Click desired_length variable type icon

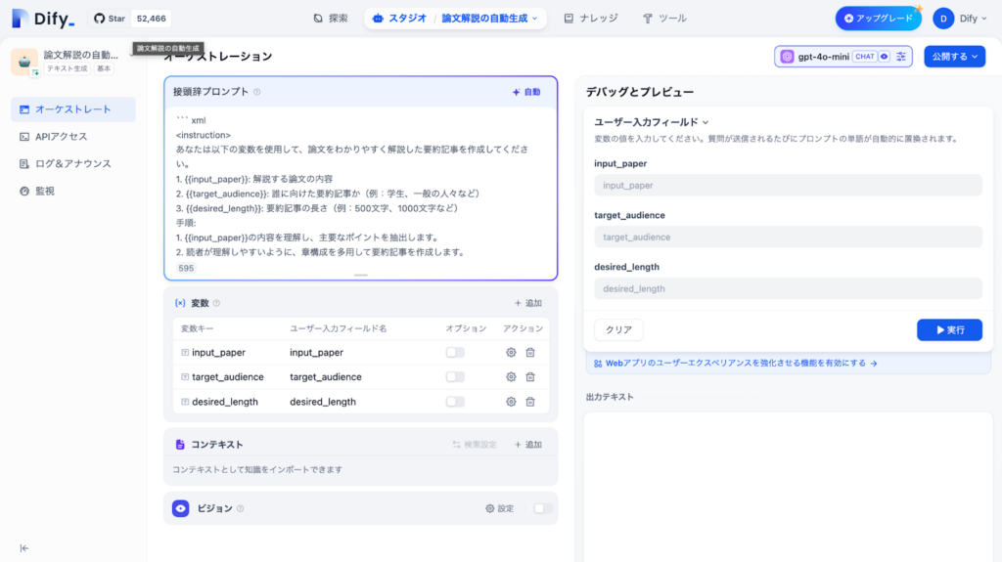(185, 402)
